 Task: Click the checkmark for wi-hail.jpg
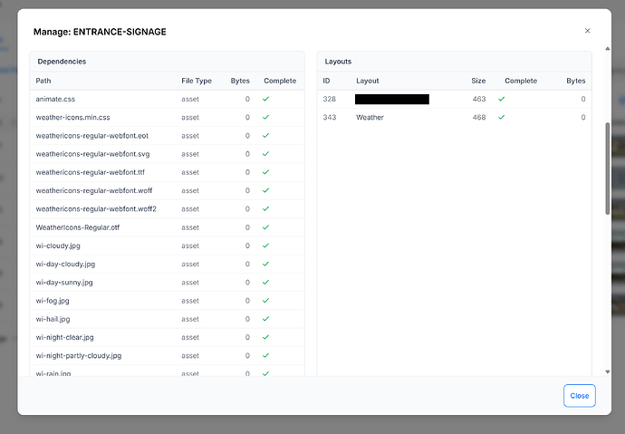266,319
